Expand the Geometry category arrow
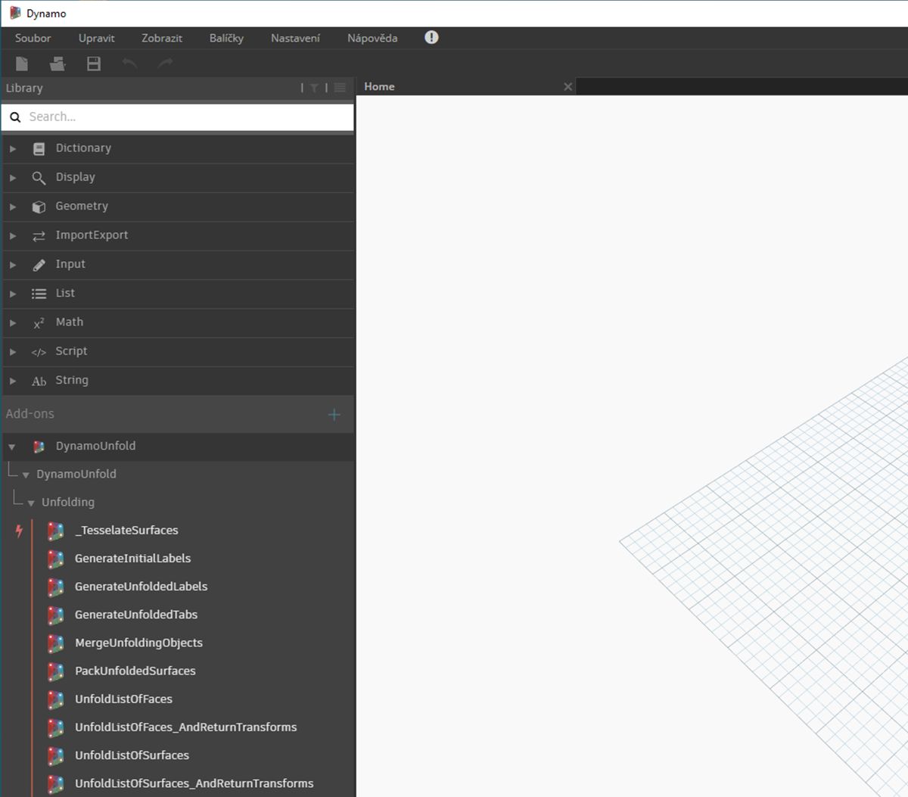This screenshot has height=797, width=908. point(13,207)
